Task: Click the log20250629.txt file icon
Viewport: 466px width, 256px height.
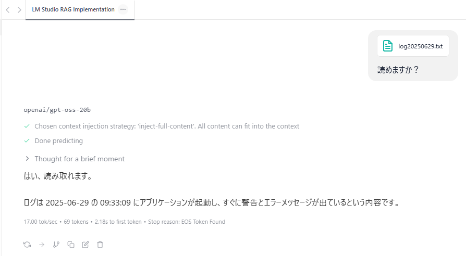Action: pyautogui.click(x=388, y=46)
